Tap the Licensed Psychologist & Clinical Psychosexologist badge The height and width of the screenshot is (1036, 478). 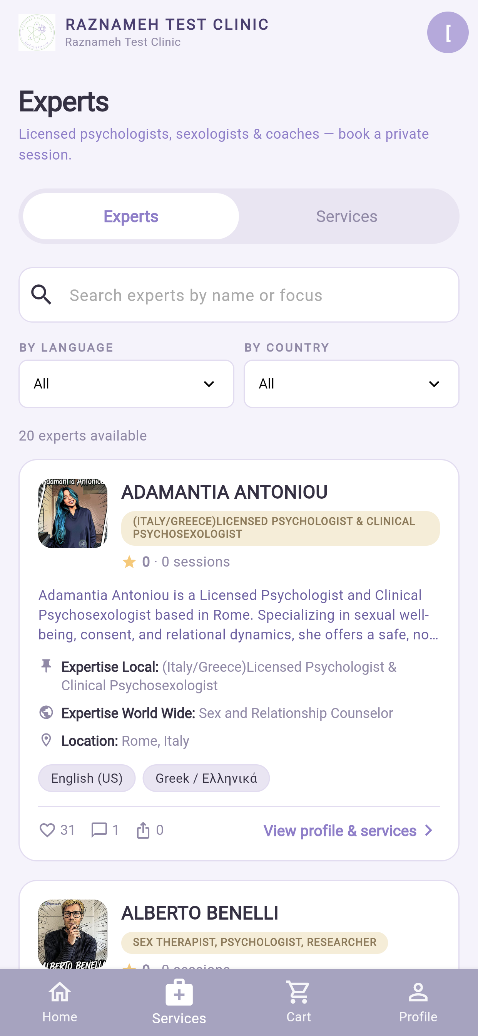click(x=281, y=528)
